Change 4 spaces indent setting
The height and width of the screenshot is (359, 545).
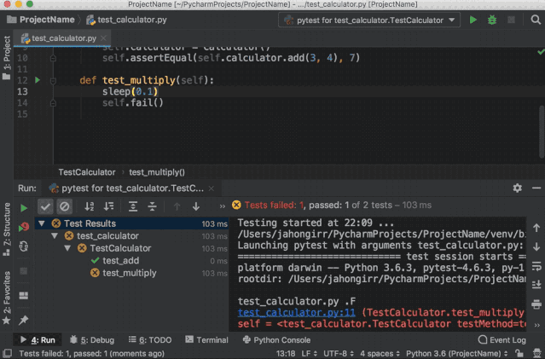380,354
